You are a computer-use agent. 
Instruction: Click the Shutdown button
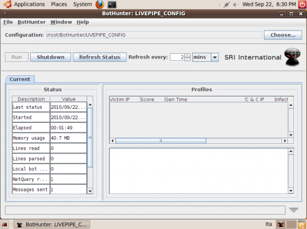point(50,57)
